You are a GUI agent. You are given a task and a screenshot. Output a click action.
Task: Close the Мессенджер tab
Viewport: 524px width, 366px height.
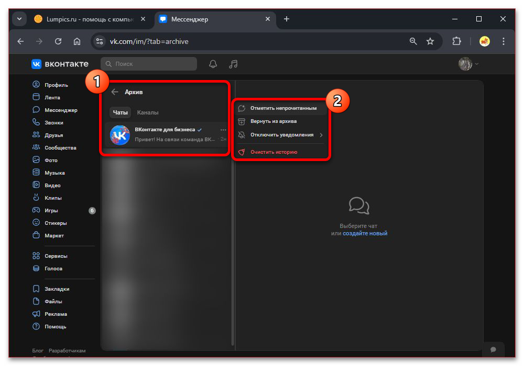point(268,19)
